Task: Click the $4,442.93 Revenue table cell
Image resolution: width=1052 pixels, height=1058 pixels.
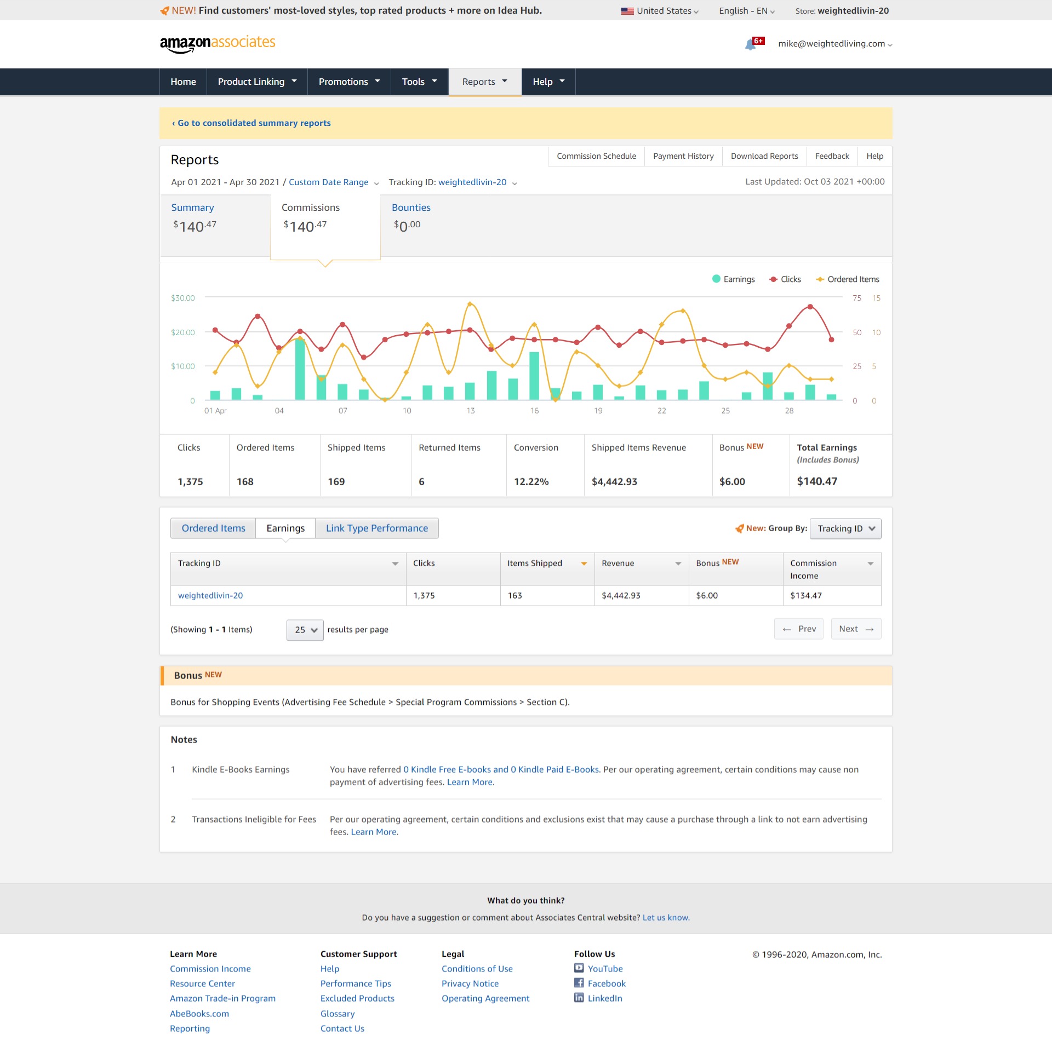Action: tap(642, 596)
